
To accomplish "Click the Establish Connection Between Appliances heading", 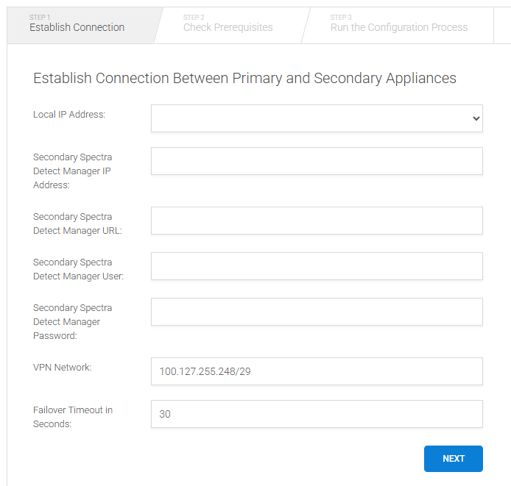I will (x=244, y=78).
